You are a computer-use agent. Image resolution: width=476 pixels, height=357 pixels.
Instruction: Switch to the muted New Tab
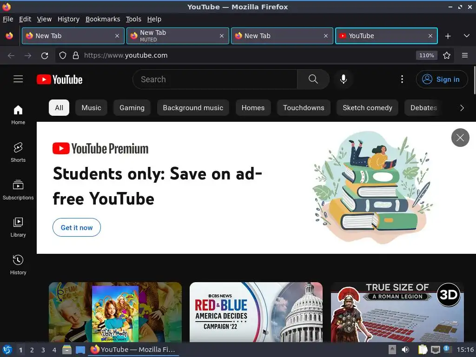pyautogui.click(x=178, y=36)
